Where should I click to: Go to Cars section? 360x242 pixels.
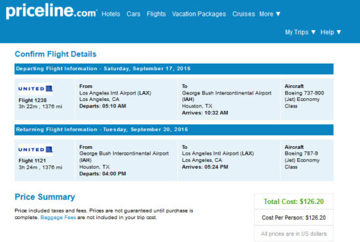point(134,14)
